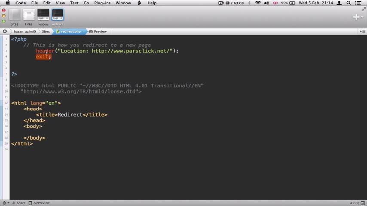Open the Apple menu
367x206 pixels.
[x=8, y=3]
